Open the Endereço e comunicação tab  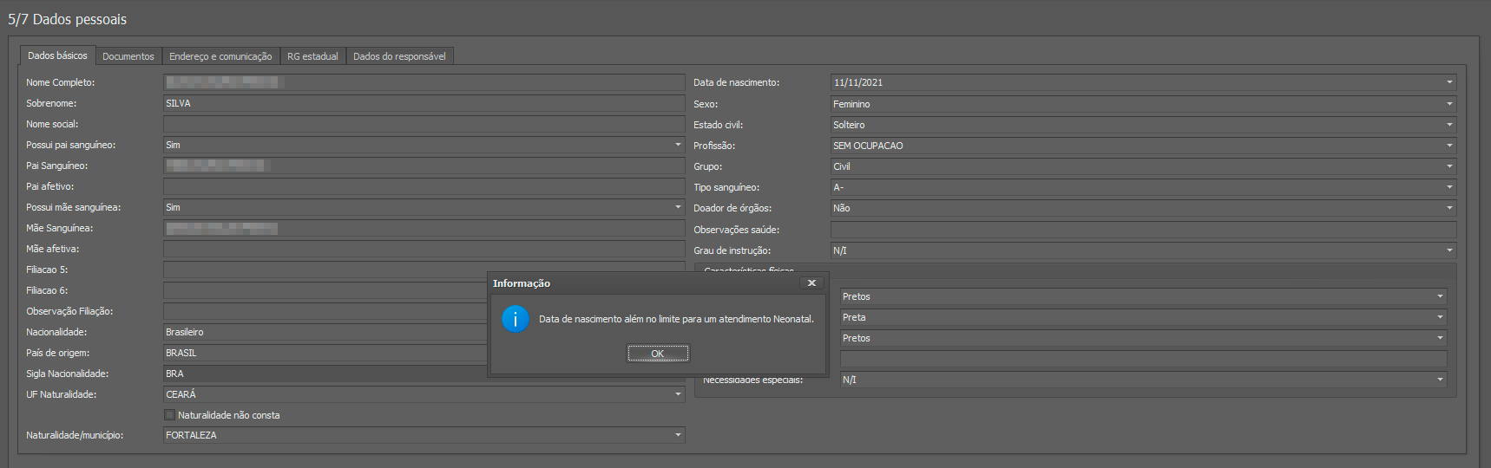coord(220,56)
